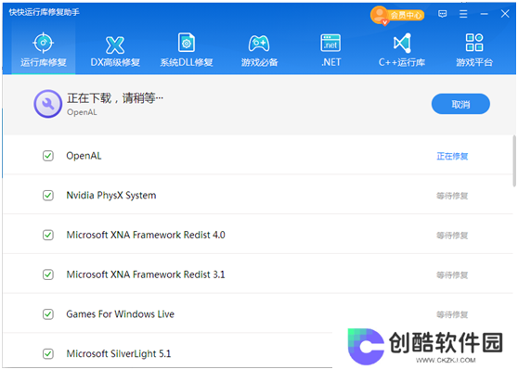Click 等待修复 status for Nvidia PhysX
This screenshot has width=518, height=370.
click(x=452, y=196)
